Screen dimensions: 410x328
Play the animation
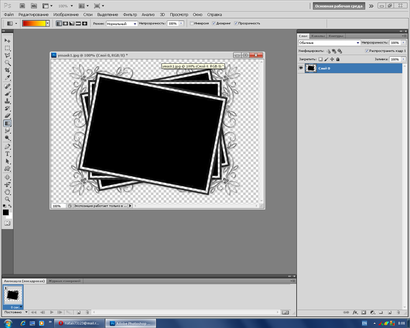(52, 312)
